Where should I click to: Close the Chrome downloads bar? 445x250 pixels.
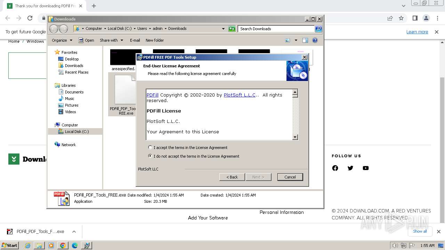(439, 232)
